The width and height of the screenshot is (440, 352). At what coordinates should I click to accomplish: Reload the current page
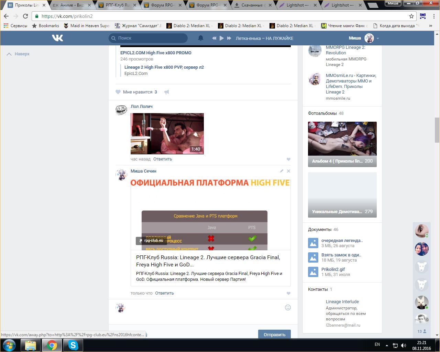point(25,16)
